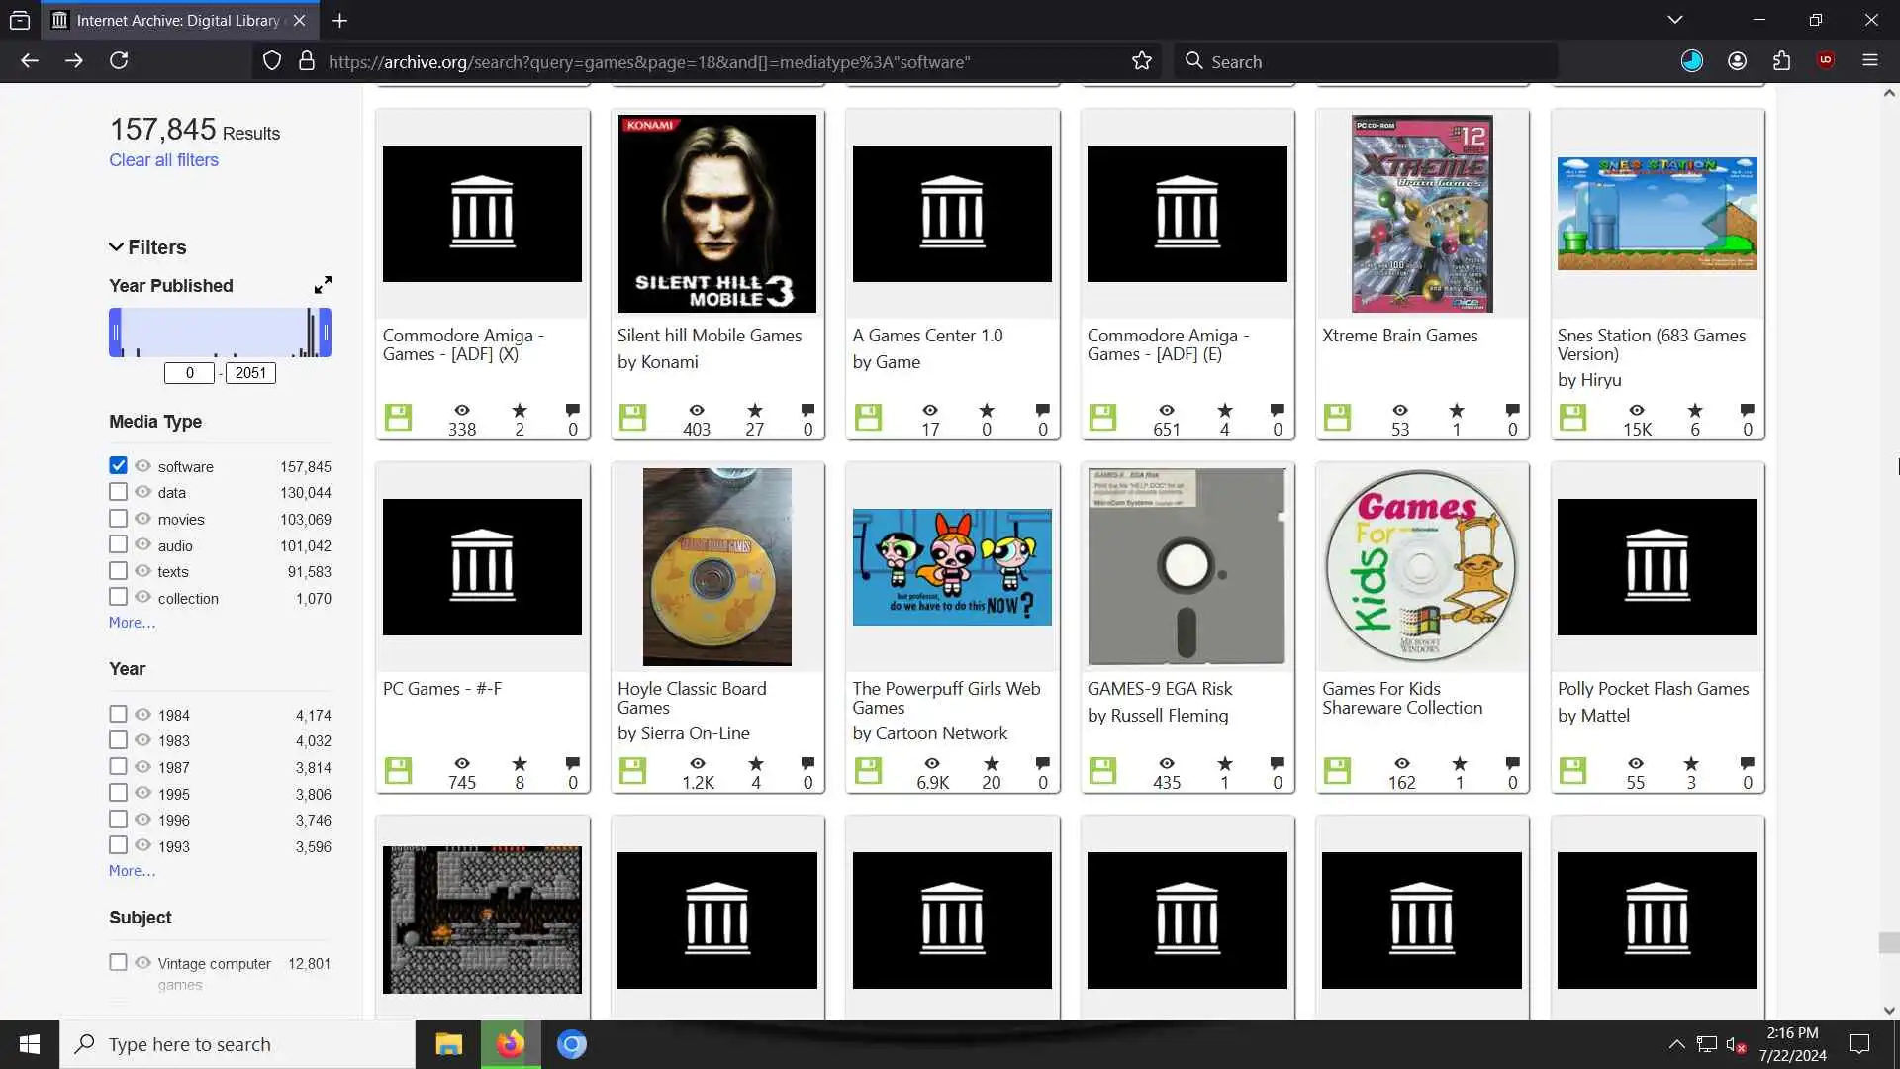Uncheck the software media type checkbox

[x=118, y=465]
